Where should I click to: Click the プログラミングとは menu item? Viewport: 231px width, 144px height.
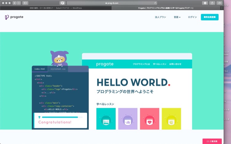(x=141, y=64)
